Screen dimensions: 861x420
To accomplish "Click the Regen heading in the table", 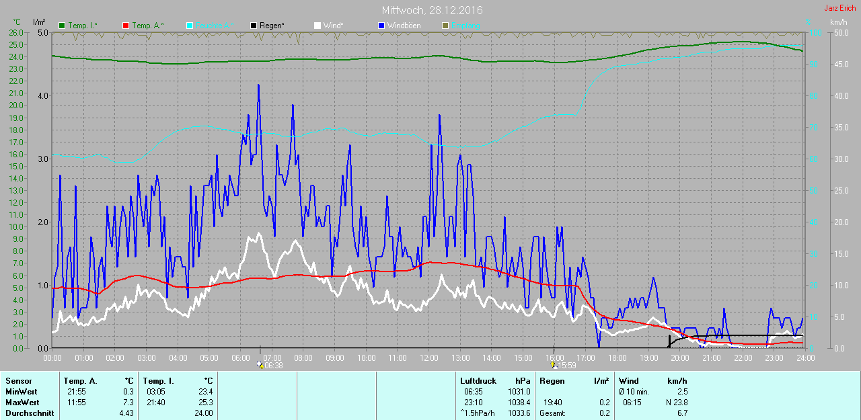I will click(x=552, y=381).
